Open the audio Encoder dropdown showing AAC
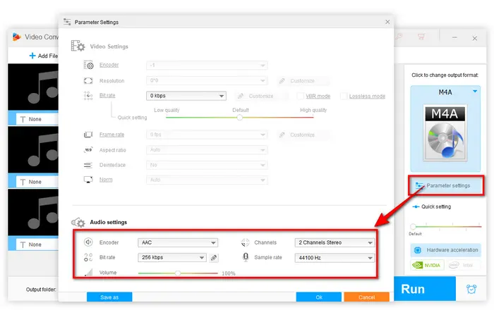Screen dimensions: 494x310 178,242
